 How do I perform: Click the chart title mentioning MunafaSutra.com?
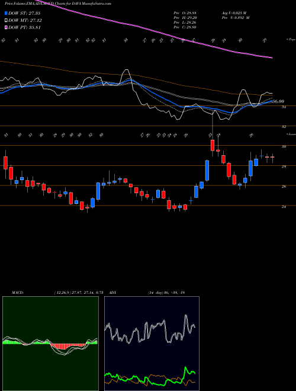tap(58, 4)
